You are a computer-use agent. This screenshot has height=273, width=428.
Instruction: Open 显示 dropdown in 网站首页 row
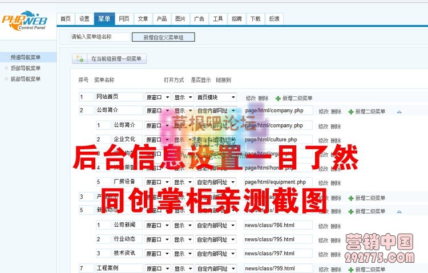[183, 97]
